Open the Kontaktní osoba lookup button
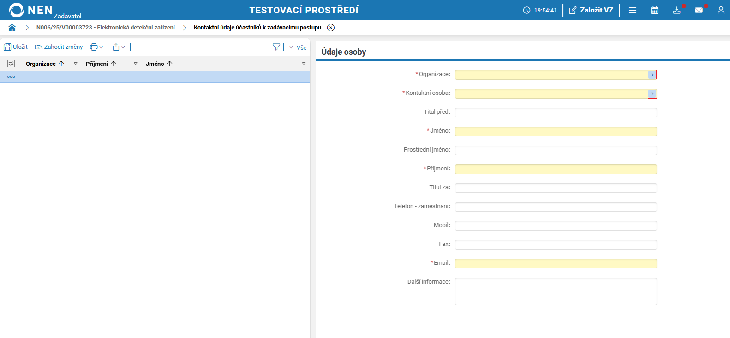Screen dimensions: 730x338 652,93
